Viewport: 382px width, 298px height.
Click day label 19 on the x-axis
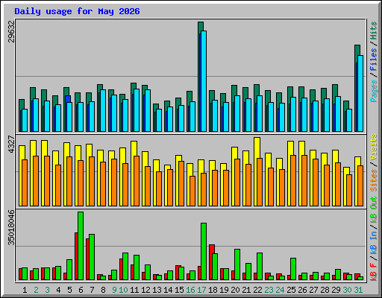224,290
